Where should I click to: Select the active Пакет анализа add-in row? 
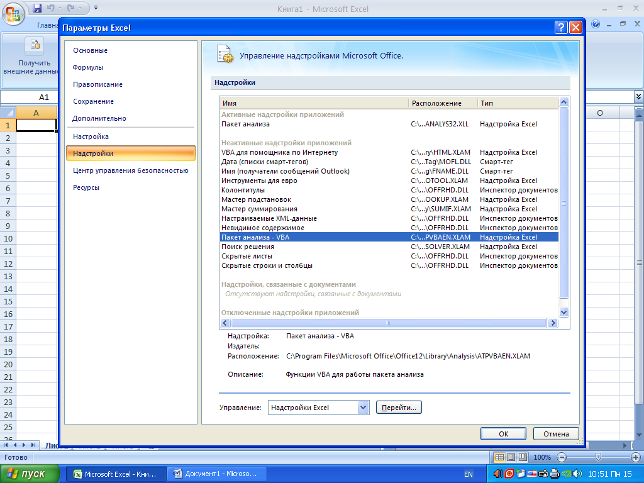pyautogui.click(x=389, y=124)
